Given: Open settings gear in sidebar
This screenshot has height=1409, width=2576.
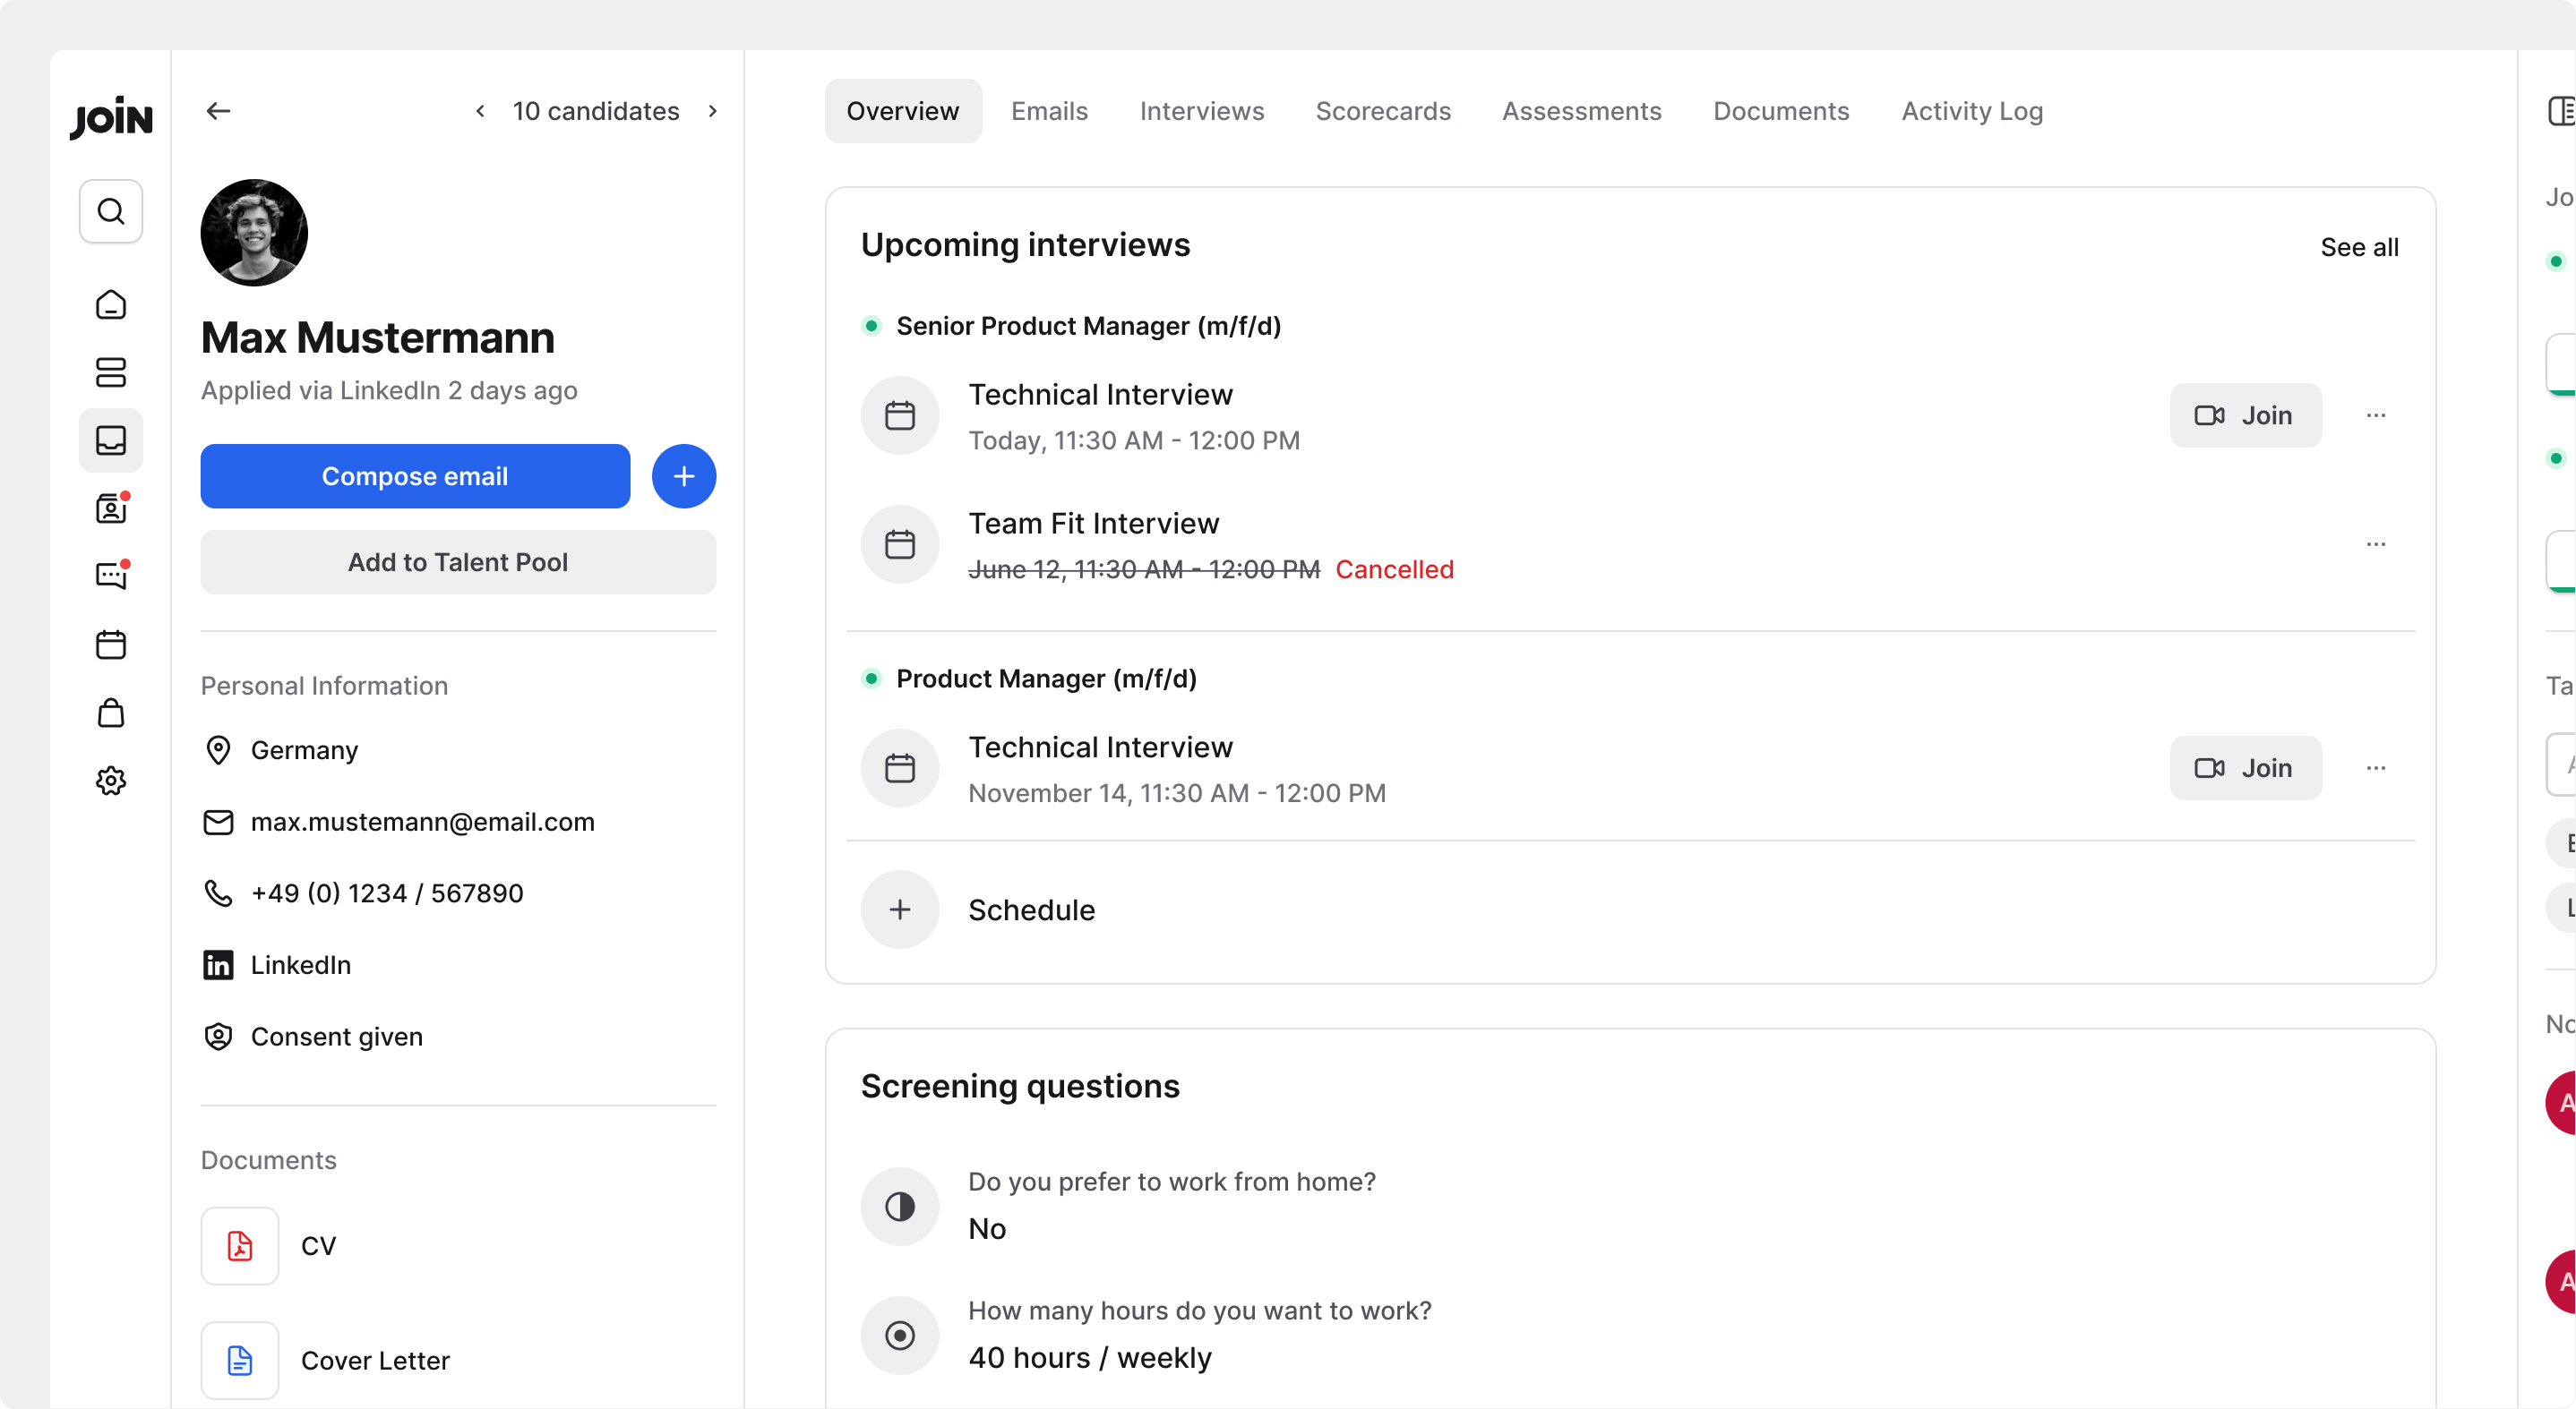Looking at the screenshot, I should click(x=111, y=781).
